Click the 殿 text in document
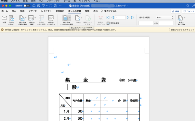The height and width of the screenshot is (121, 195). point(74,87)
